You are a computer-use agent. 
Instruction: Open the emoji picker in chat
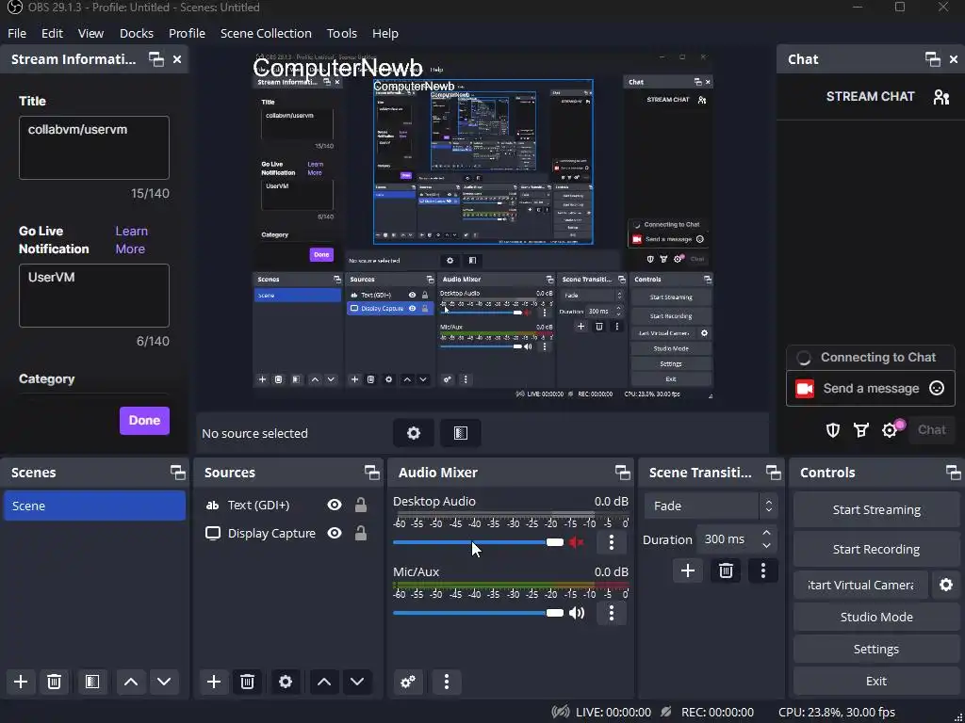(937, 388)
